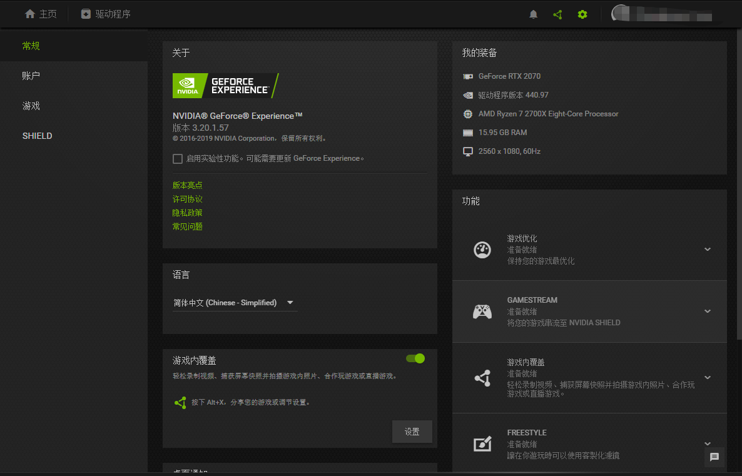Click the 游戏优化 controller icon
Screen dimensions: 742x476
[x=482, y=250]
